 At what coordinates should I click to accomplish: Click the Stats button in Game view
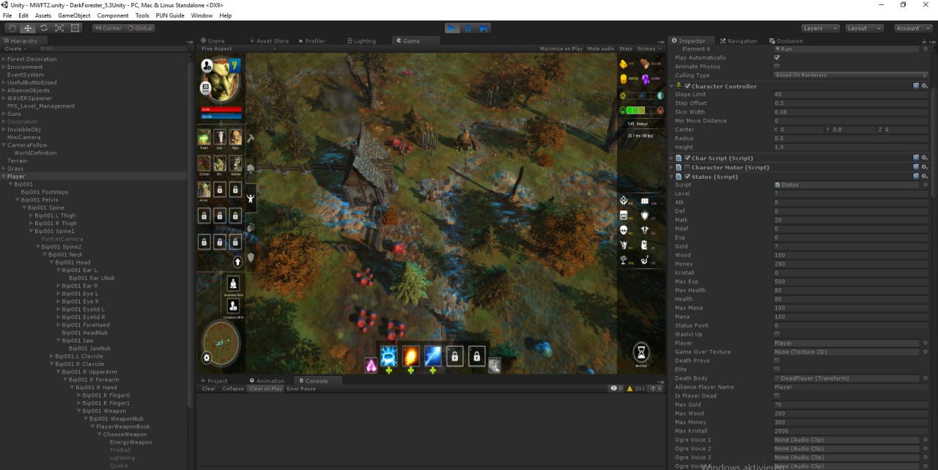tap(626, 49)
